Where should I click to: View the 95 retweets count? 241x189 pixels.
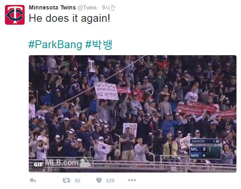point(78,180)
